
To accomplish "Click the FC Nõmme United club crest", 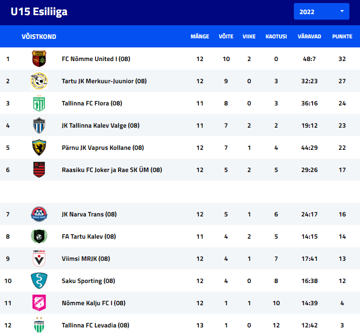I will [39, 59].
